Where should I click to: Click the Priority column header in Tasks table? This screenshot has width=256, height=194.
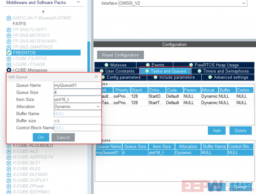(x=122, y=90)
